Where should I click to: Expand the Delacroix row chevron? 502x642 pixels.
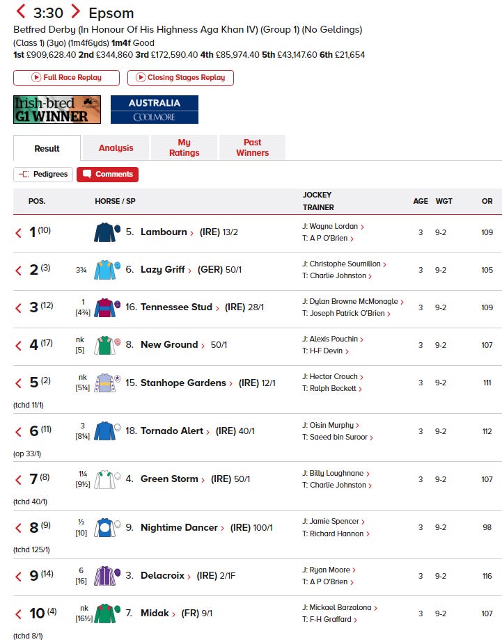pyautogui.click(x=18, y=577)
